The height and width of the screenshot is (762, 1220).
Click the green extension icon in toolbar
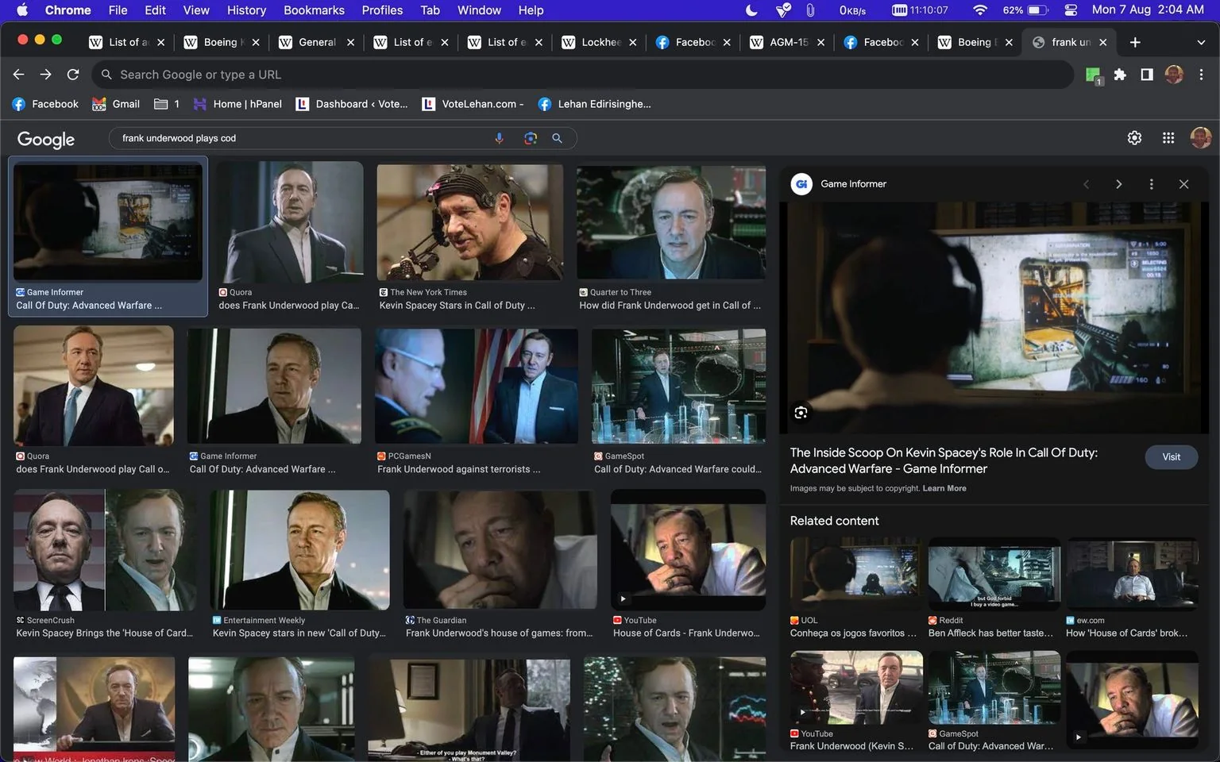pyautogui.click(x=1093, y=75)
